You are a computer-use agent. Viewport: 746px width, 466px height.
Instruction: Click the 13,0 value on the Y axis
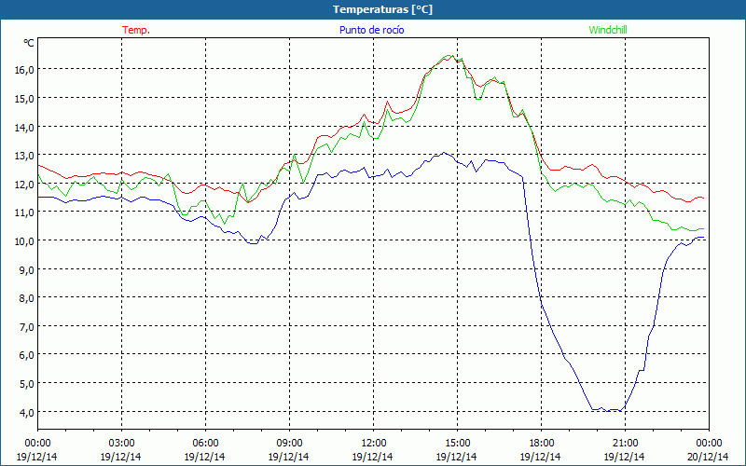24,155
